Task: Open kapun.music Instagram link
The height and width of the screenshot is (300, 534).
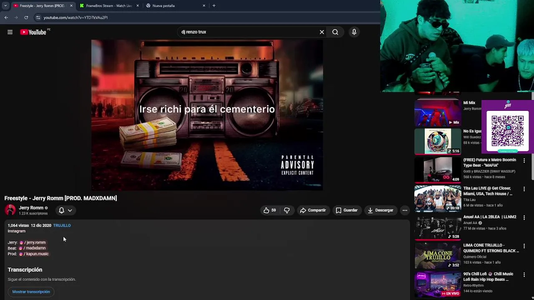Action: (34, 254)
